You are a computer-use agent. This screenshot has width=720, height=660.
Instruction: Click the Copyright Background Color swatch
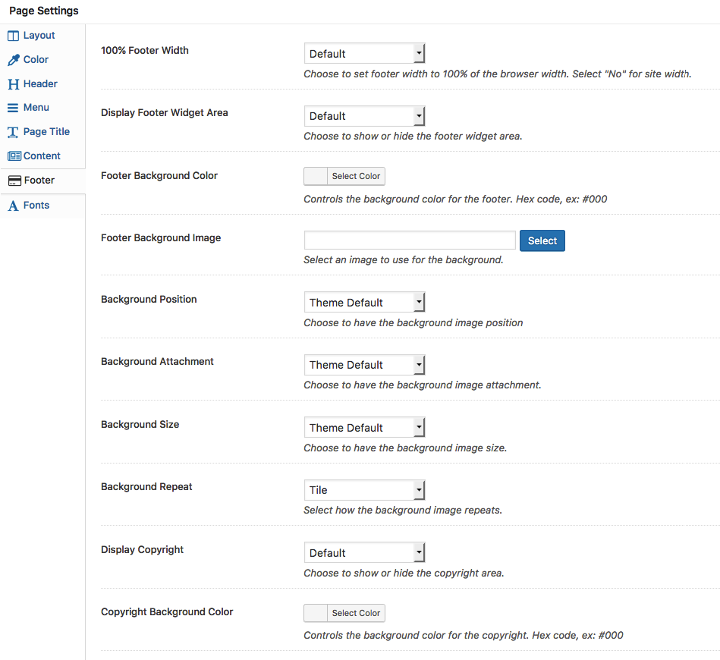316,613
